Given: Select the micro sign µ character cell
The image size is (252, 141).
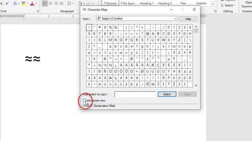Looking at the screenshot, I should click(x=169, y=59).
